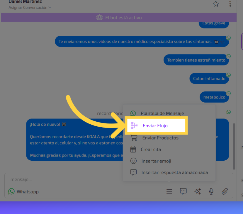The height and width of the screenshot is (214, 243).
Task: Choose Enviar Flujo in the menu
Action: [x=155, y=126]
